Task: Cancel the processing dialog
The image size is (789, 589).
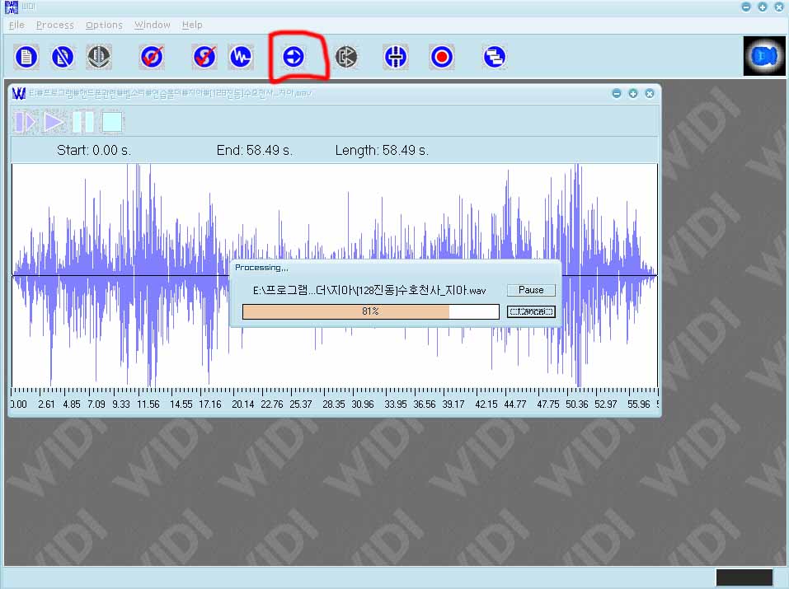Action: click(531, 312)
